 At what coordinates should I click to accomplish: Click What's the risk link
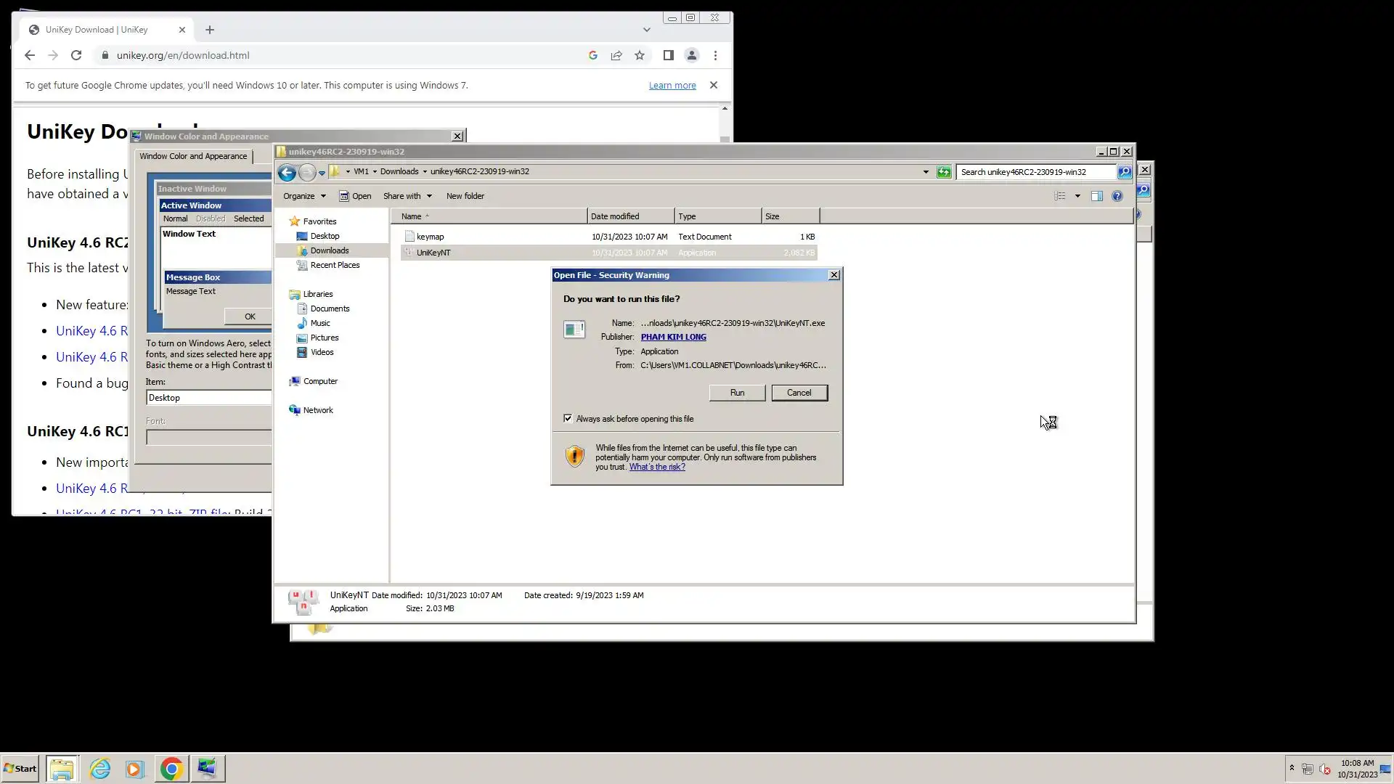656,467
